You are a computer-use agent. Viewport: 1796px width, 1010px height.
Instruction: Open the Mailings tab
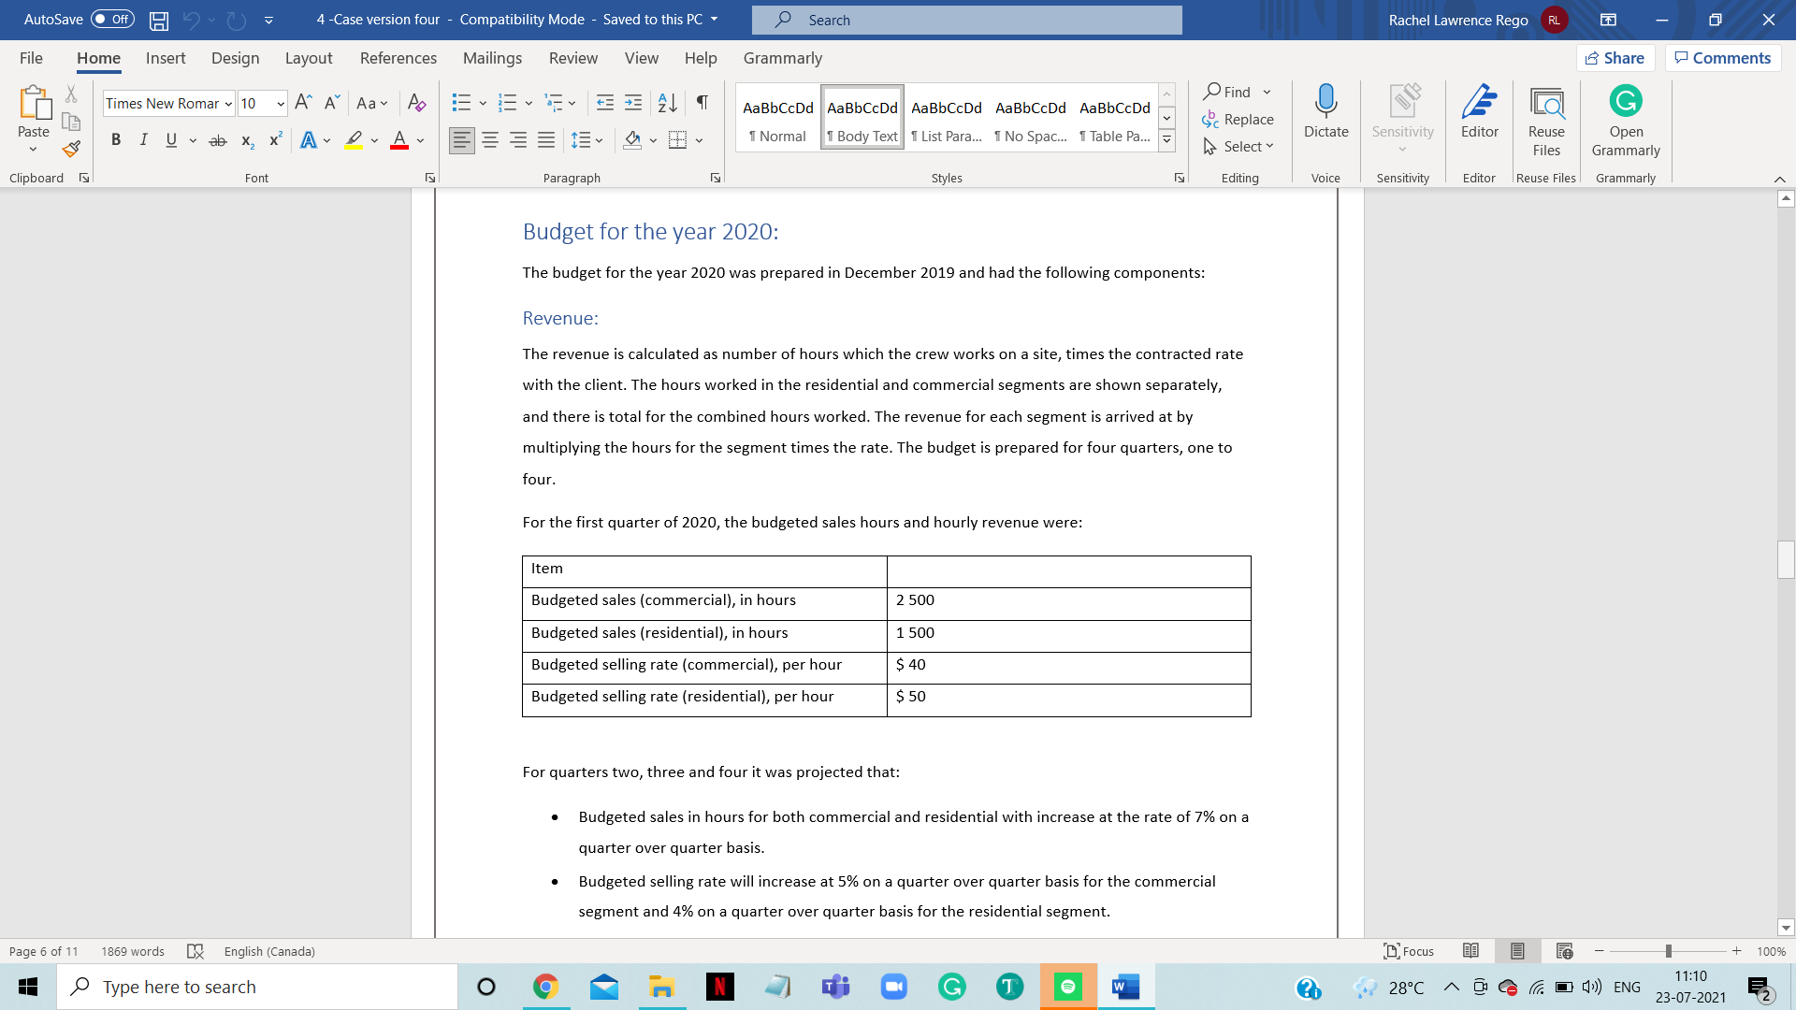pyautogui.click(x=492, y=58)
